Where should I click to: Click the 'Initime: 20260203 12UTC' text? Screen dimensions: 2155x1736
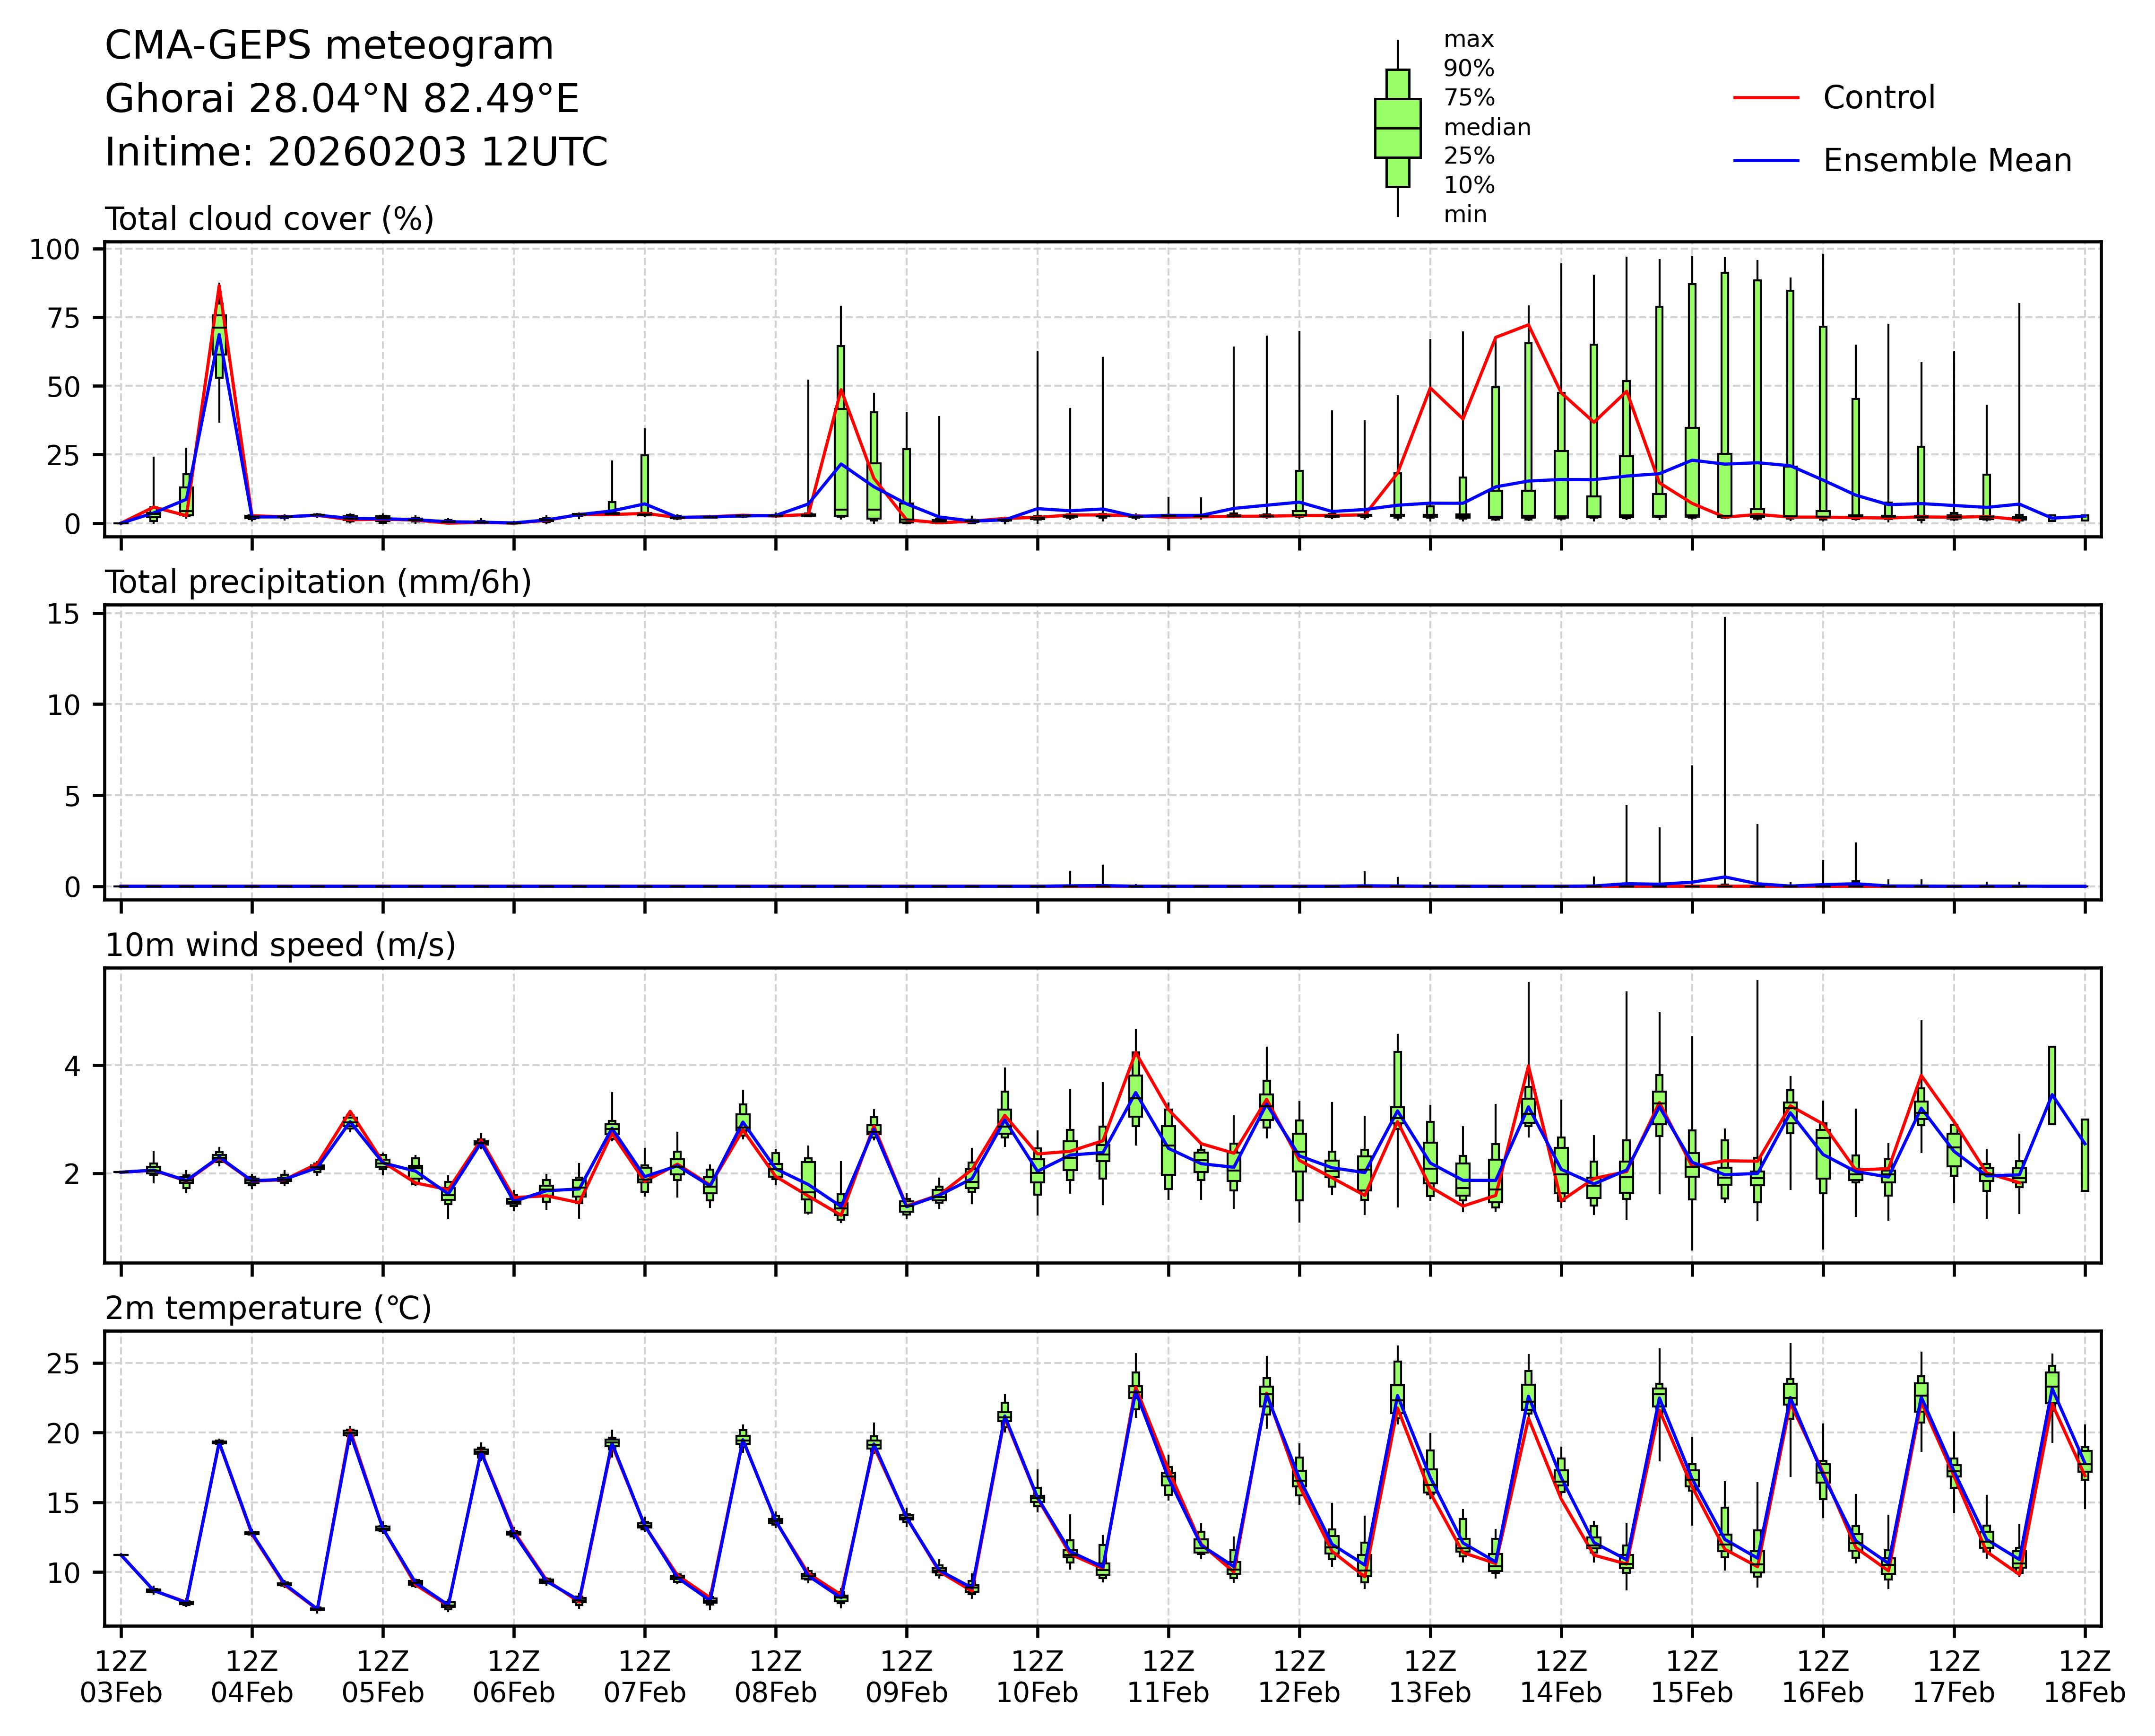point(356,153)
